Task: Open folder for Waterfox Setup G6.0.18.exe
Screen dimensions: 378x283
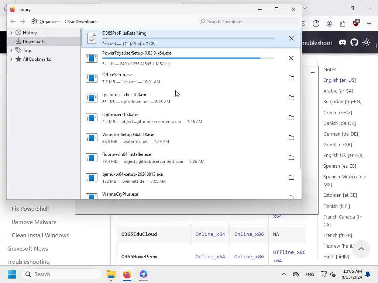Action: coord(291,138)
